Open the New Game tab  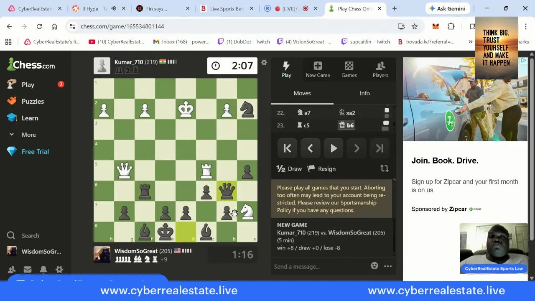click(x=318, y=69)
